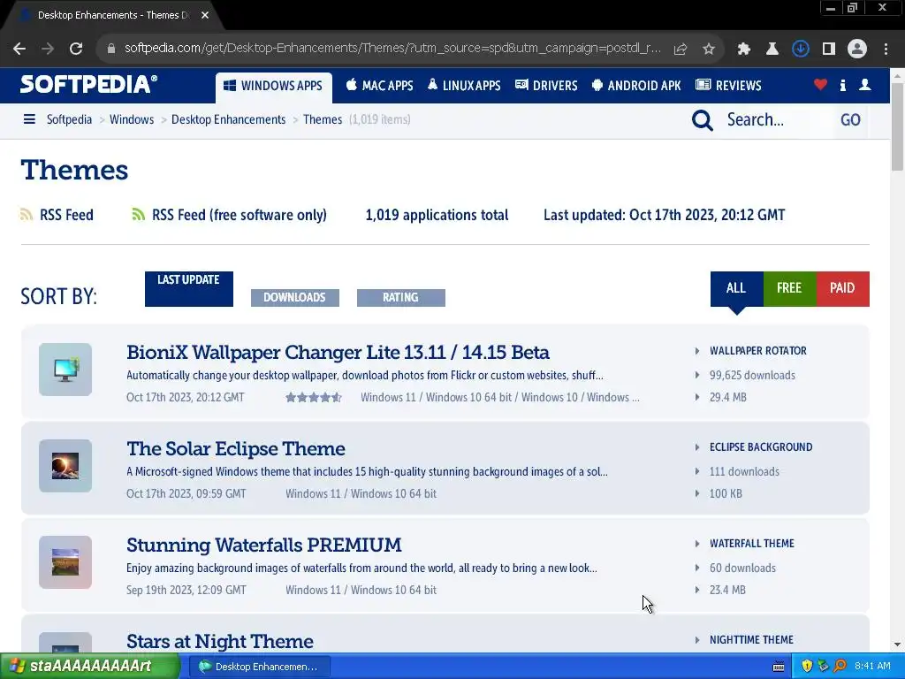Show ALL applications filter
Viewport: 905px width, 679px height.
click(x=736, y=288)
